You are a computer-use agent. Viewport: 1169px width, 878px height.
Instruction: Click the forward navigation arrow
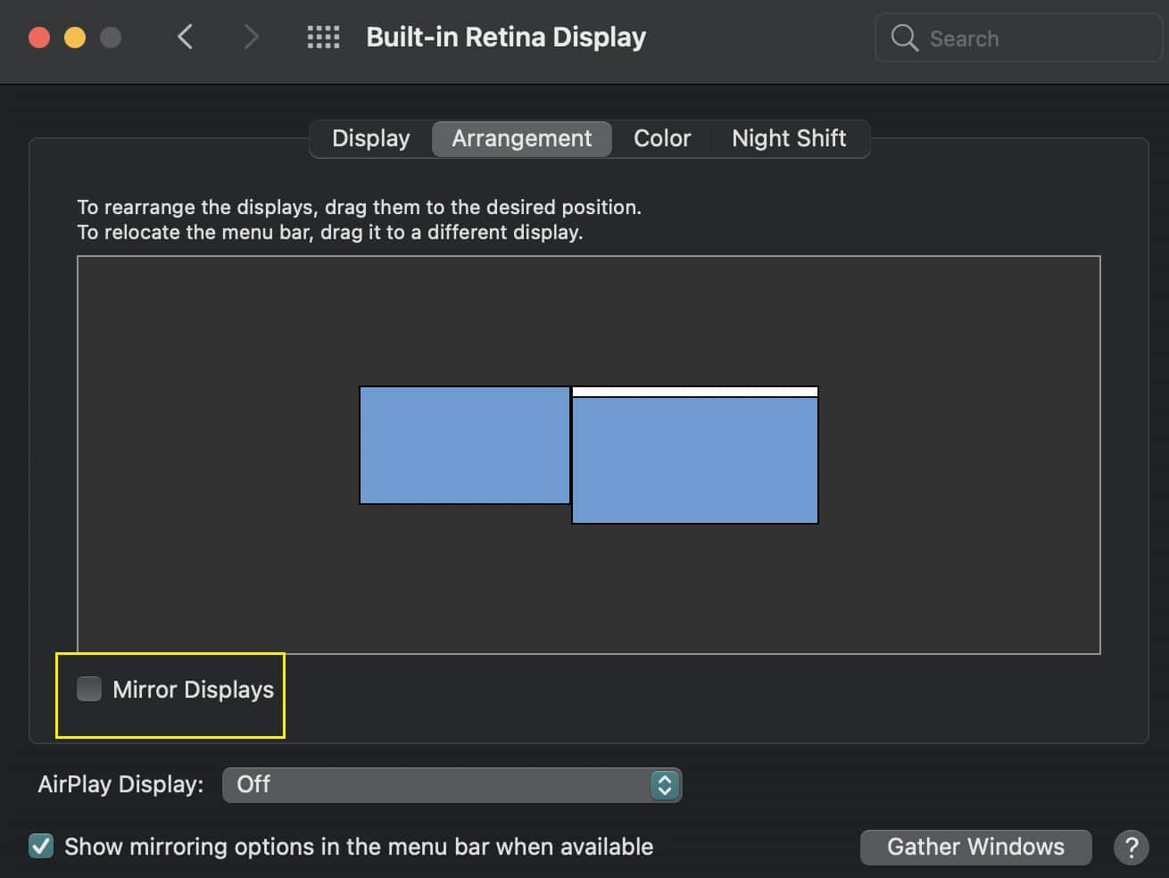(x=251, y=37)
